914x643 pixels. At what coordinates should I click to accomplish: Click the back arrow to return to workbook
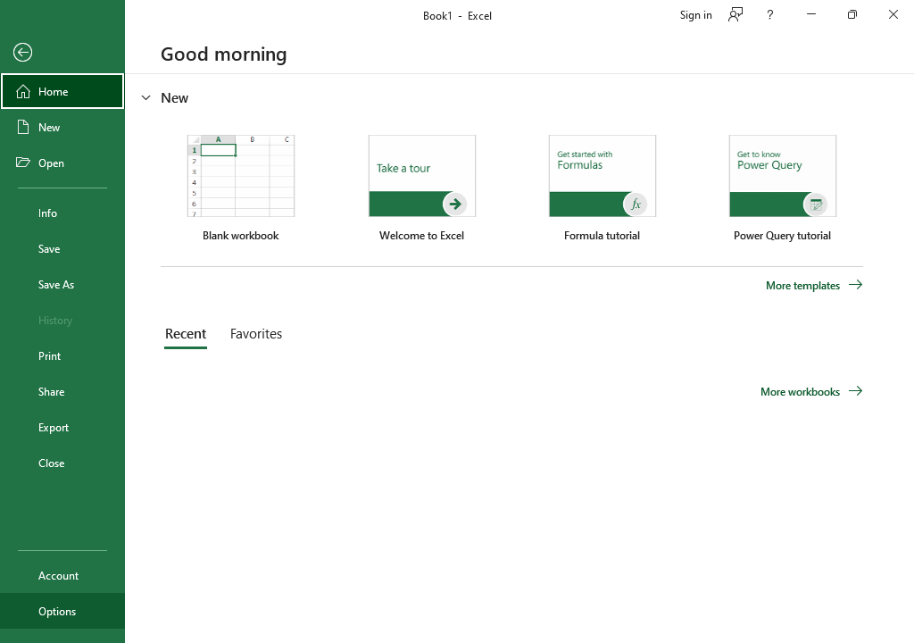[x=22, y=53]
